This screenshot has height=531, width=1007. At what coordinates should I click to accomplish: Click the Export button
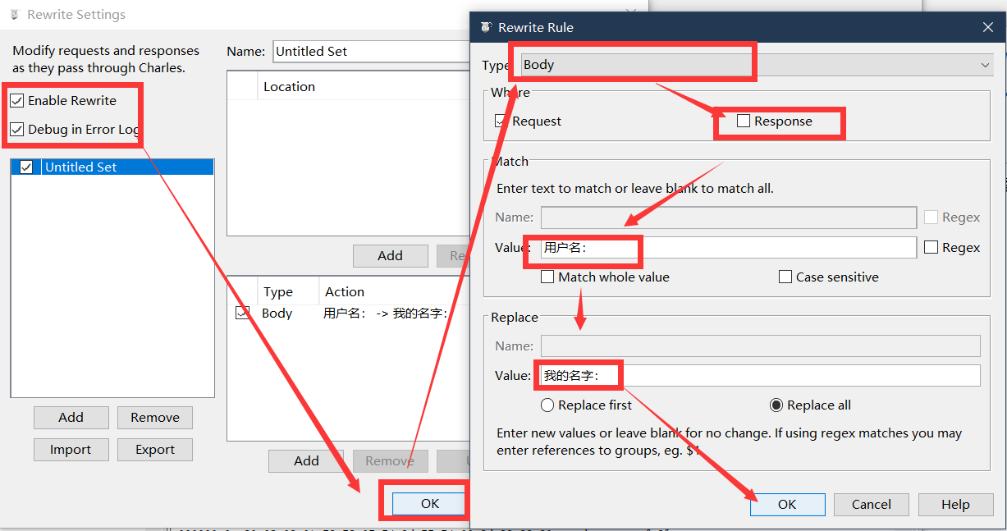[155, 450]
